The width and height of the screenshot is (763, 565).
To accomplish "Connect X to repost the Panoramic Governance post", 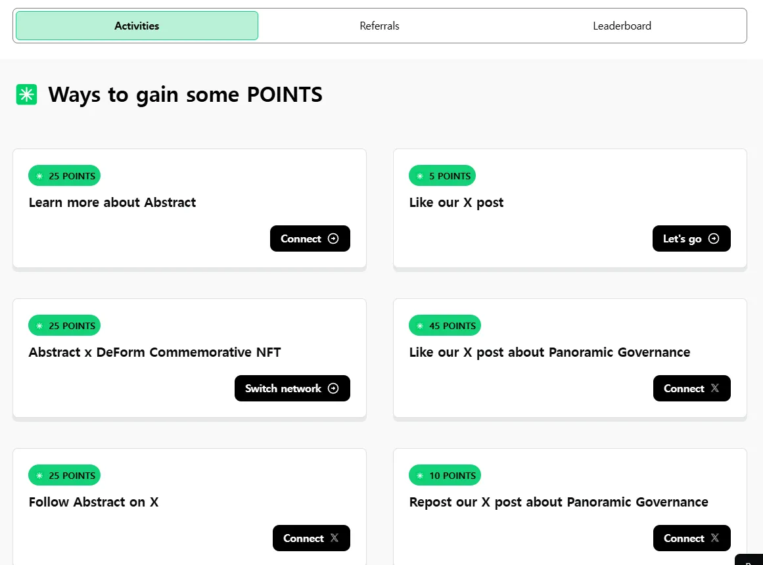I will pyautogui.click(x=691, y=538).
